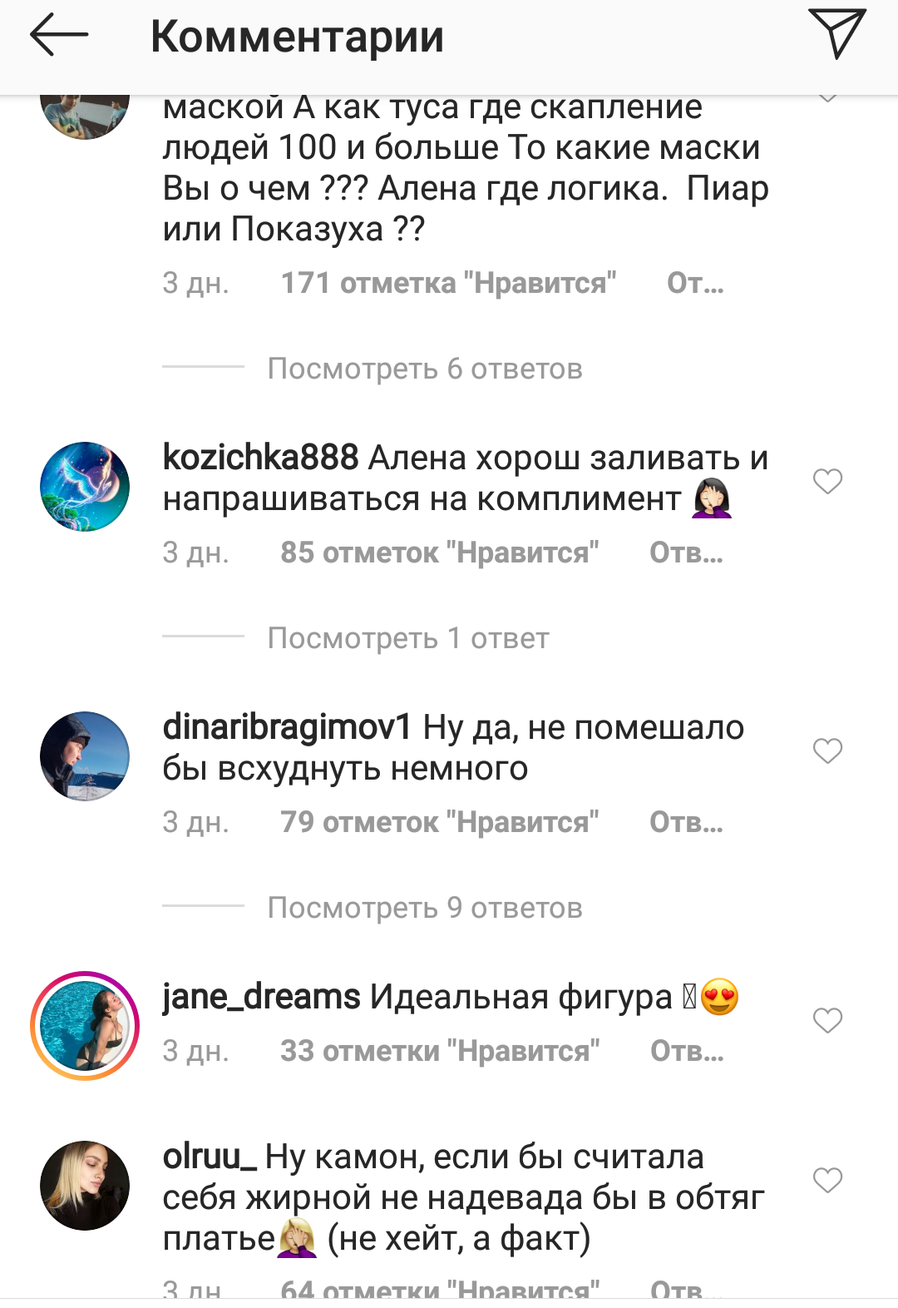The height and width of the screenshot is (1308, 898).
Task: Reply to jane_dreams comment via Отв…
Action: [x=687, y=1051]
